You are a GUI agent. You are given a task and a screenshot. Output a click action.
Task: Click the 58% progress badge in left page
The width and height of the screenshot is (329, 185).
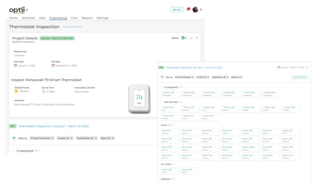point(13,126)
